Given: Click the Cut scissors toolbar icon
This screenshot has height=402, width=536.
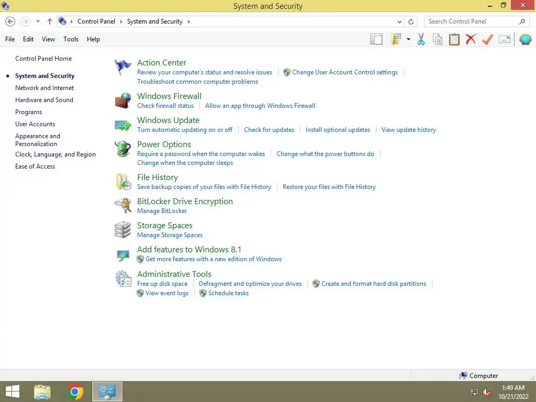Looking at the screenshot, I should pos(421,39).
